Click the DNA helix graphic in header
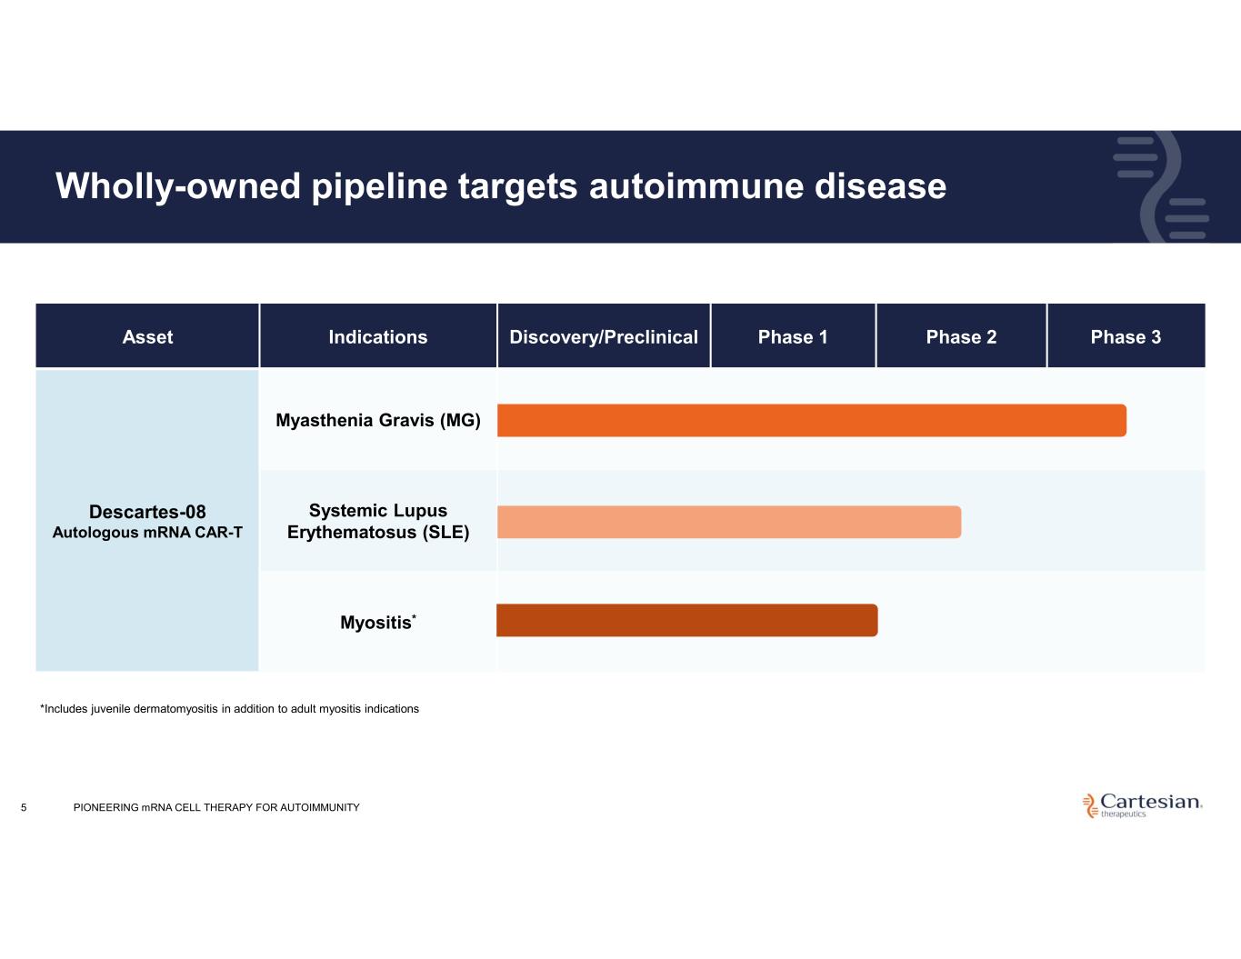This screenshot has height=959, width=1241. click(x=1161, y=188)
